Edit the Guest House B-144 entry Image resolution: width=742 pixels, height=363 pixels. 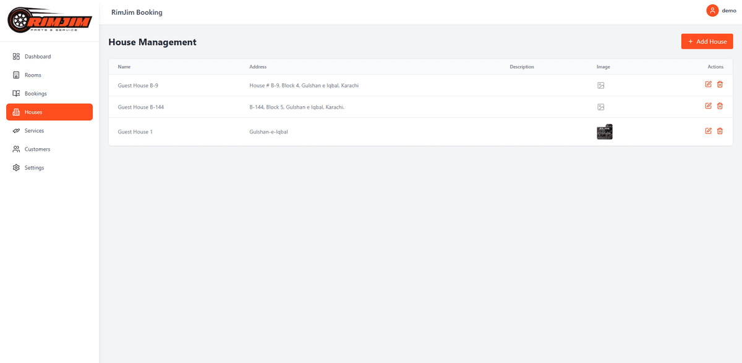coord(709,106)
